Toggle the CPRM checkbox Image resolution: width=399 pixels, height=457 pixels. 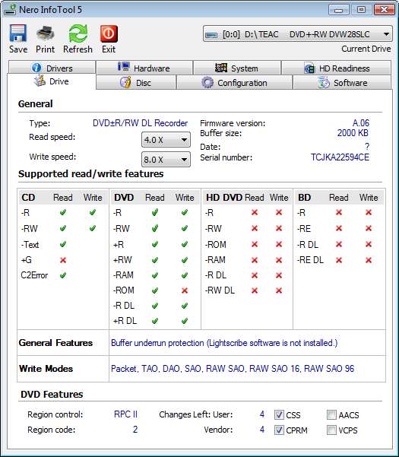click(x=279, y=430)
